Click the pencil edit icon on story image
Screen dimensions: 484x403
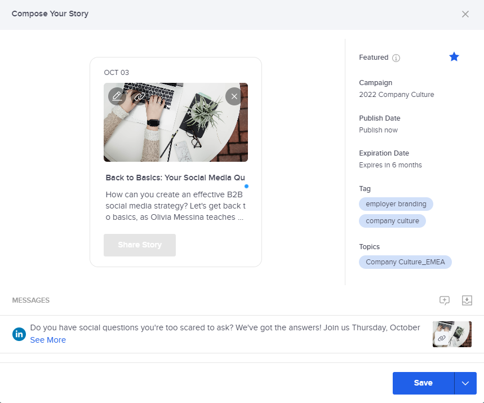coord(117,96)
